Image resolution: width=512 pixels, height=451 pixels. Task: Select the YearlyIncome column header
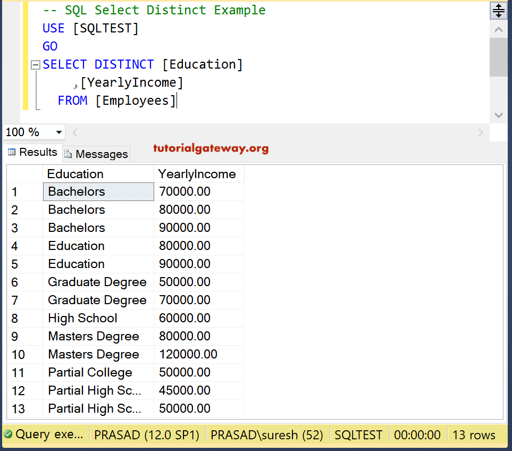pos(197,174)
